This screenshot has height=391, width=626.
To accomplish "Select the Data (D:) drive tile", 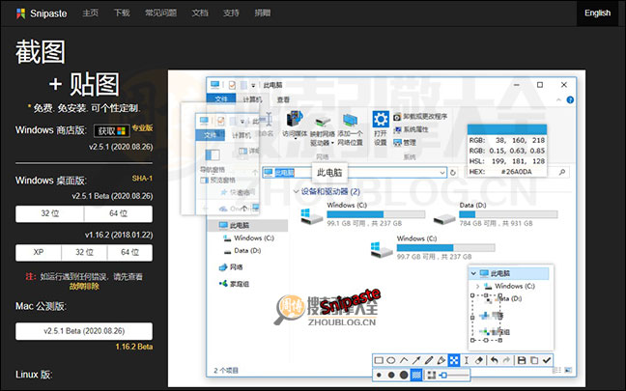I will click(x=495, y=214).
